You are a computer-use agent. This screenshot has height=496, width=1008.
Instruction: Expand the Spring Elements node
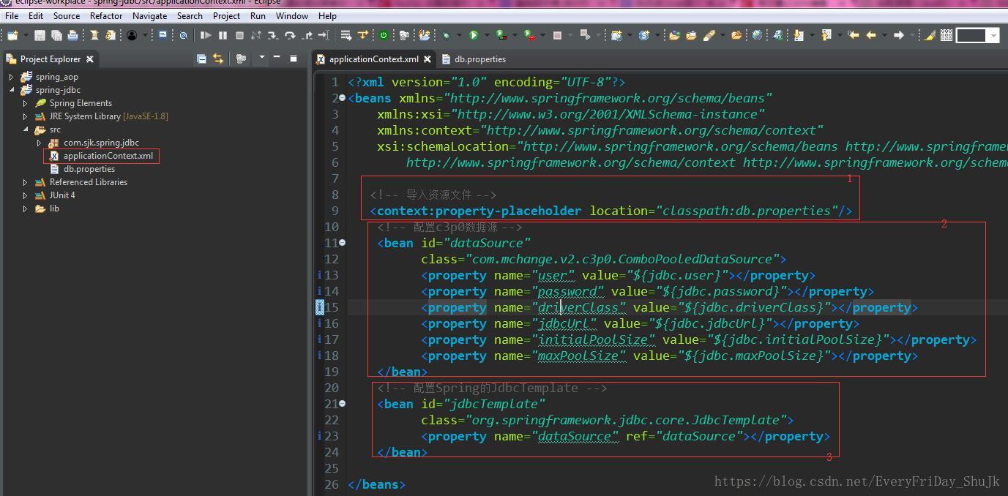pyautogui.click(x=25, y=103)
